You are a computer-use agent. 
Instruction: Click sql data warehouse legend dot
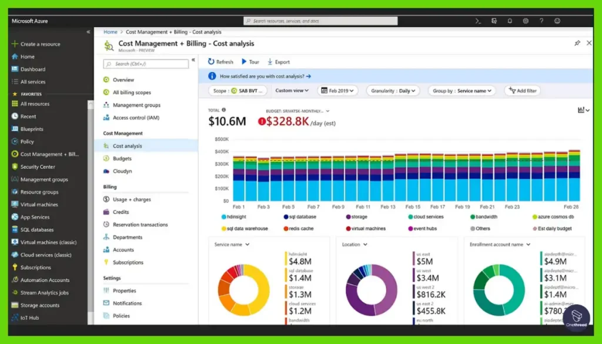pos(224,228)
